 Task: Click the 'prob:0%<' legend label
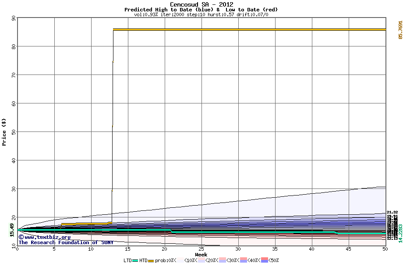[x=166, y=260]
